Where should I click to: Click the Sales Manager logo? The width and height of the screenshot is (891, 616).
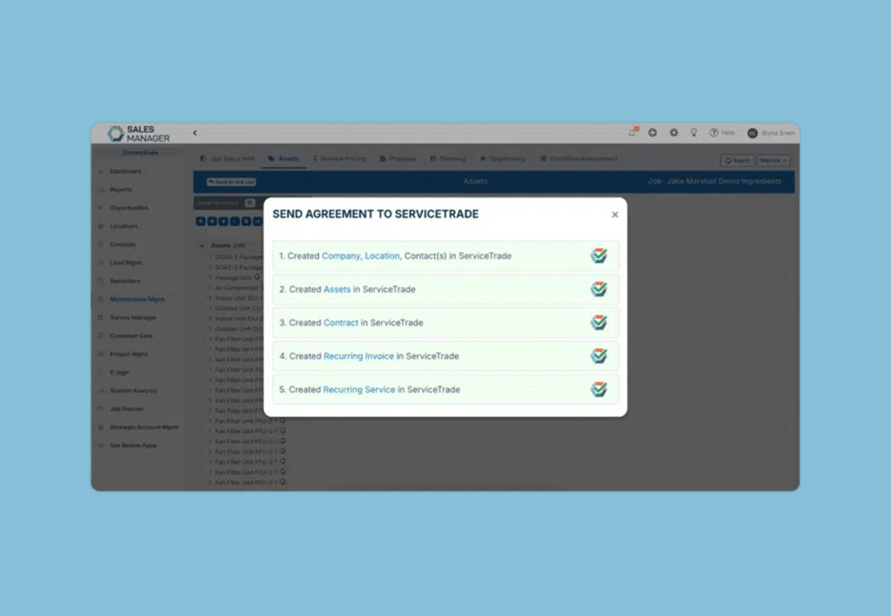(139, 133)
